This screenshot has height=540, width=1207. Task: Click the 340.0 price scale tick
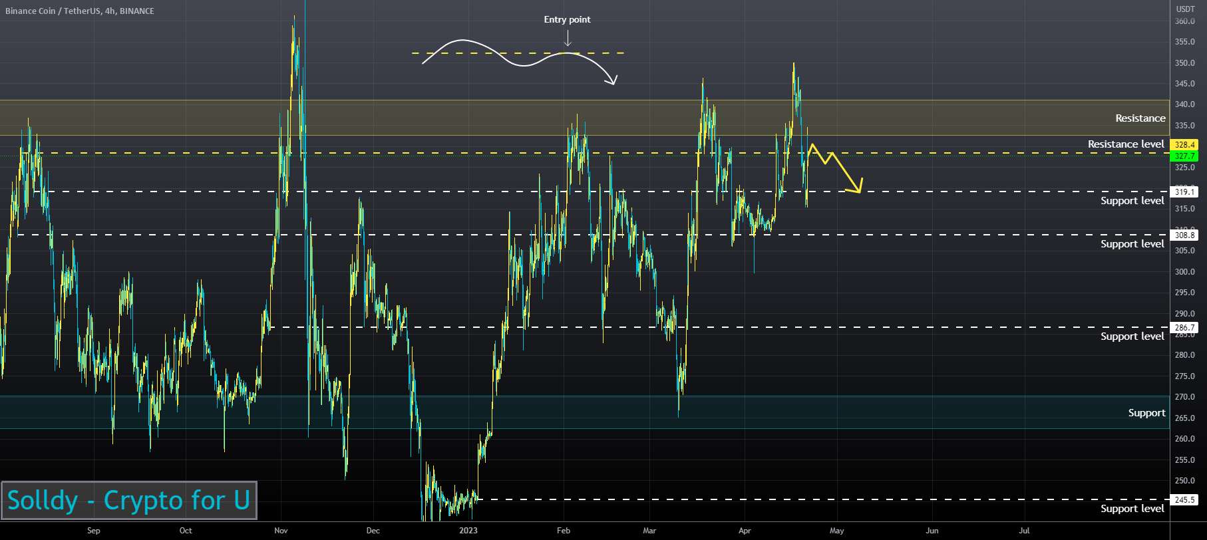click(x=1184, y=104)
